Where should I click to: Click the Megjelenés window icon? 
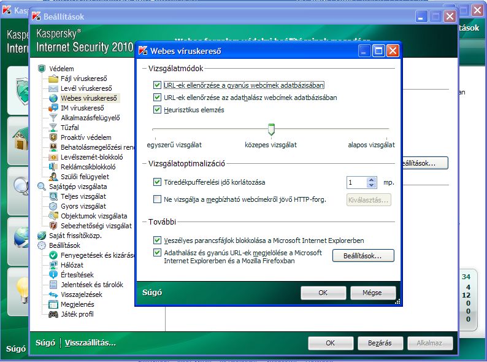click(53, 304)
